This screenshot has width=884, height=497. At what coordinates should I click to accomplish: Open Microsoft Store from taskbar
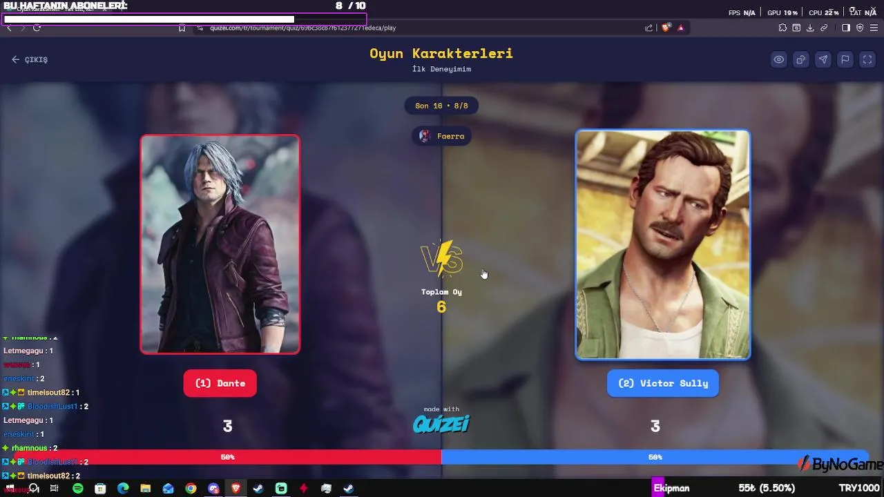pyautogui.click(x=100, y=488)
